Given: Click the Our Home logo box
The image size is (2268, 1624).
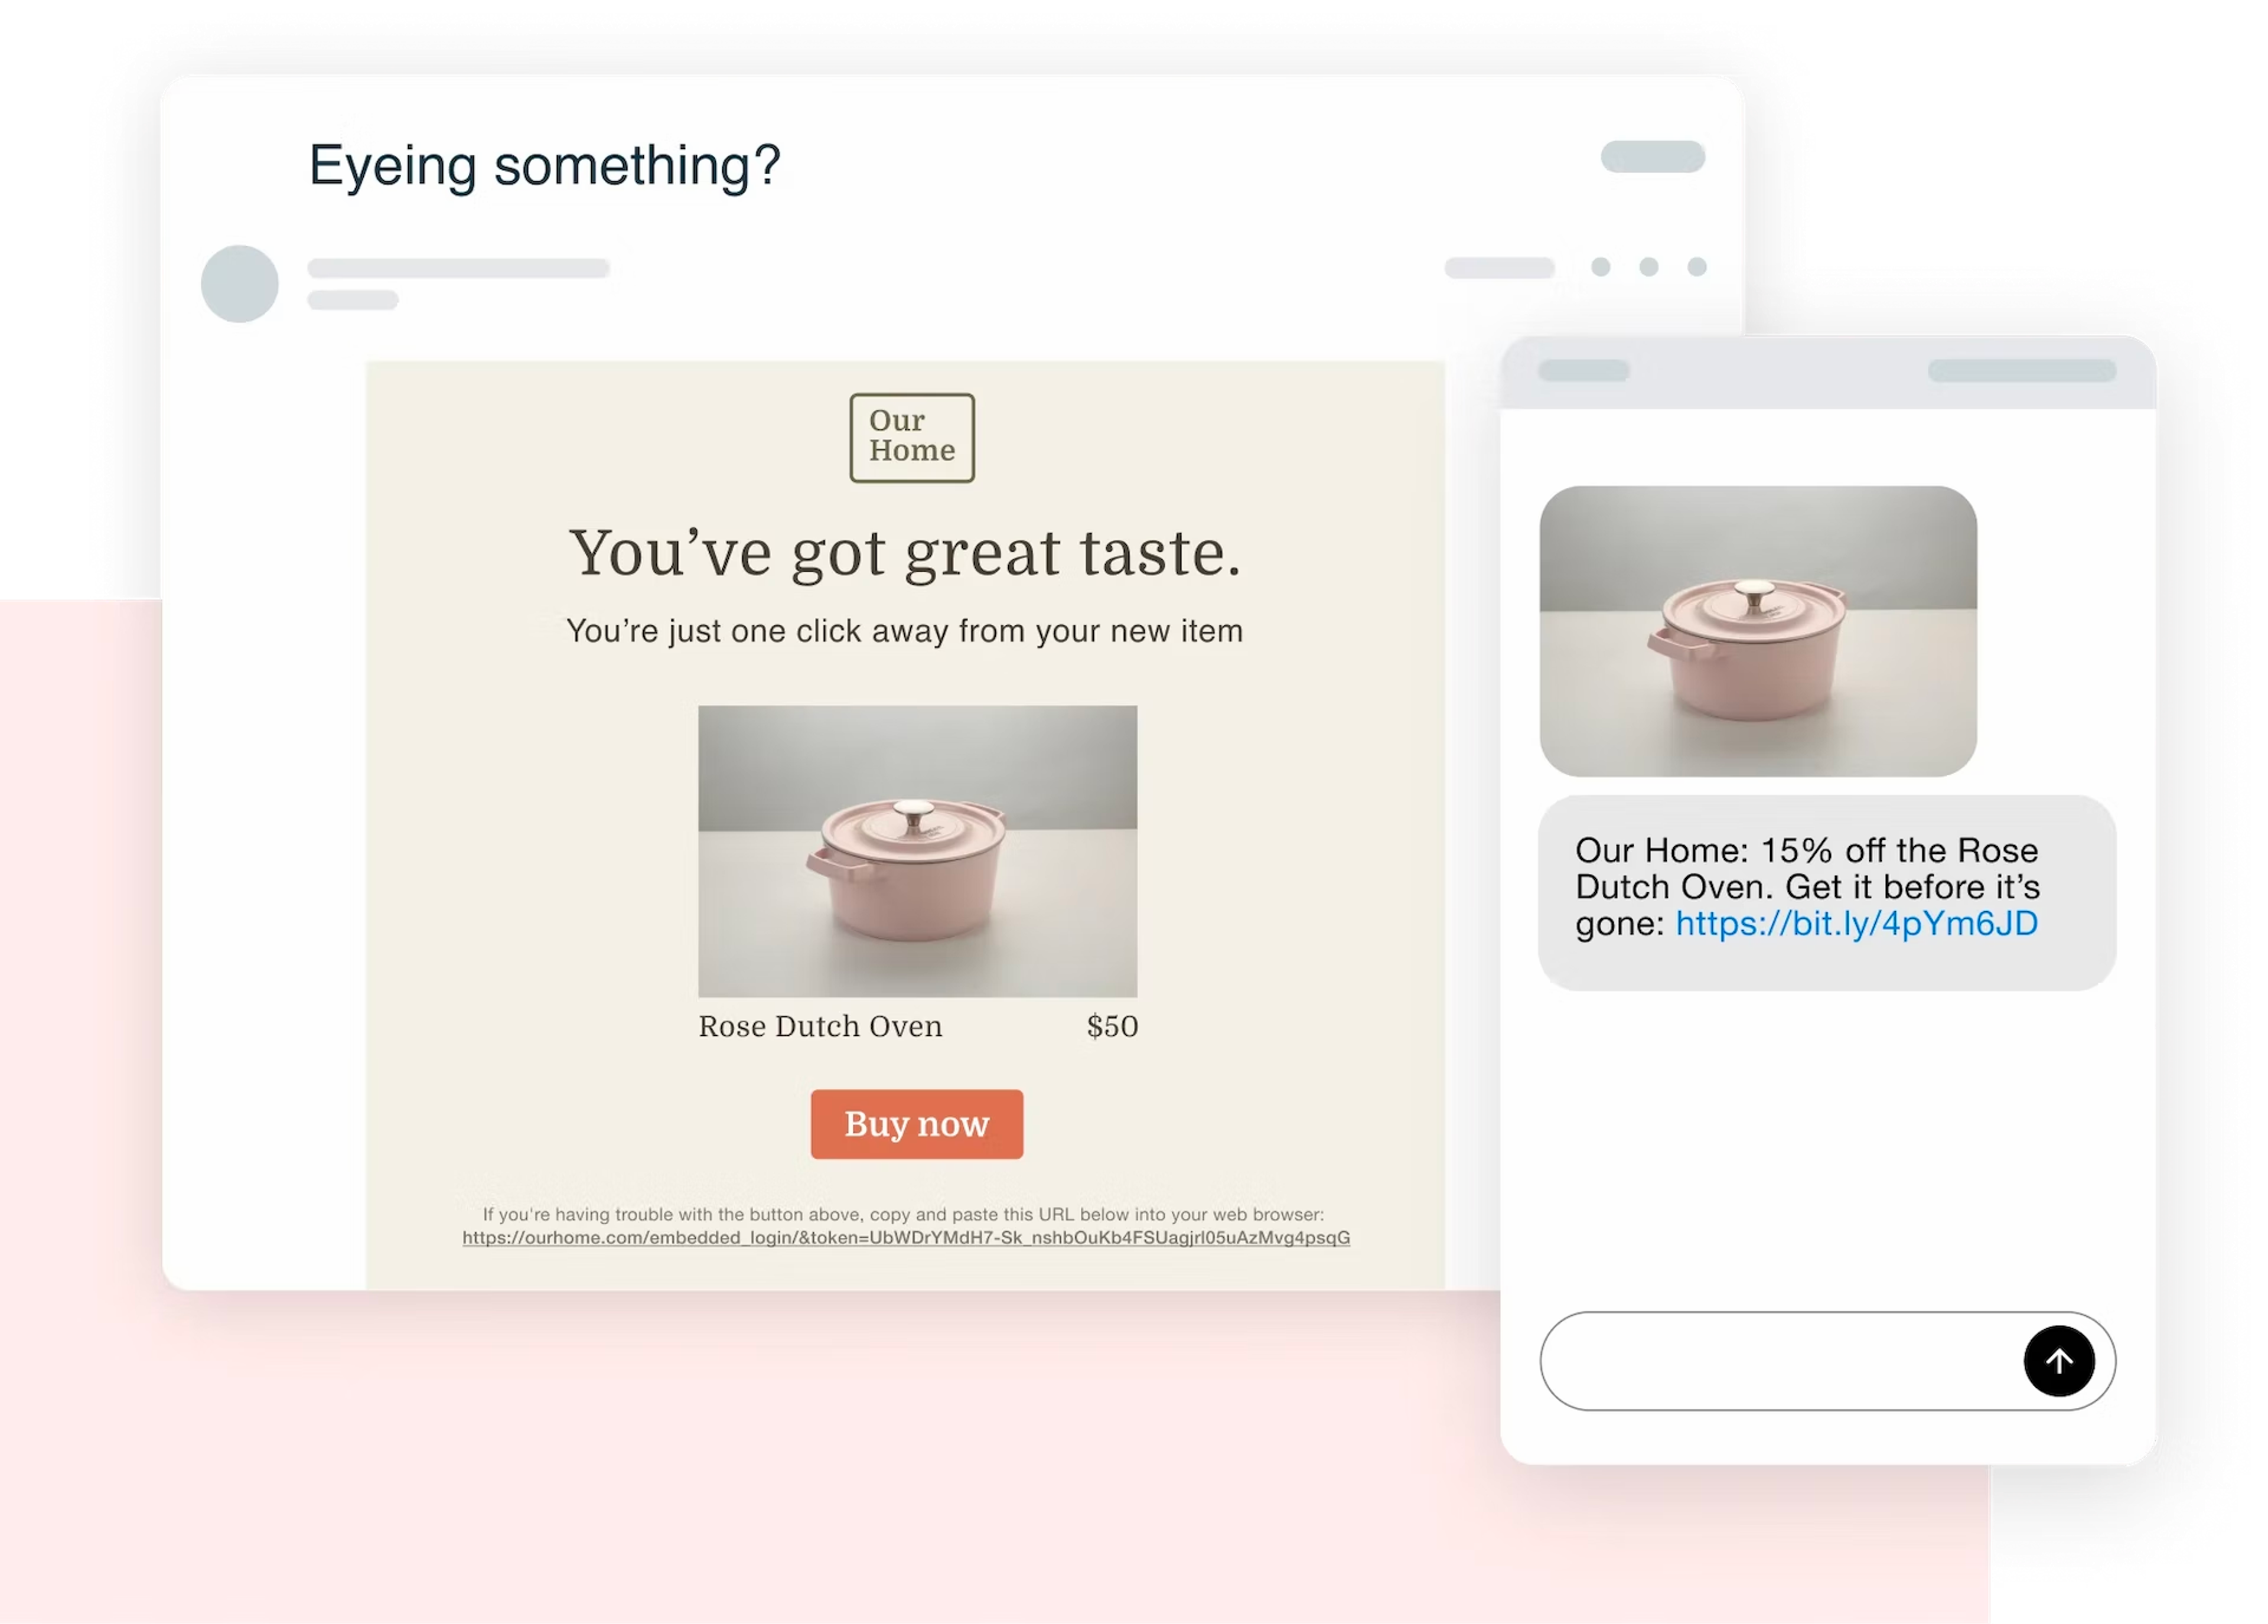Looking at the screenshot, I should [911, 437].
